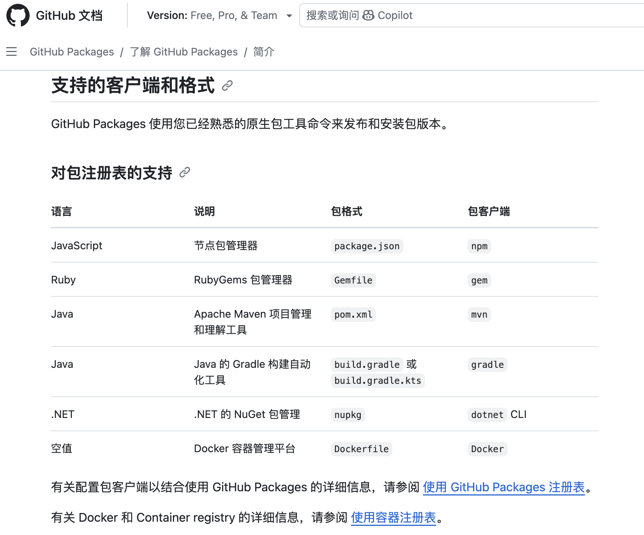Image resolution: width=644 pixels, height=535 pixels.
Task: Click the anchor link icon beside 支持的客户端和格式
Action: point(227,85)
